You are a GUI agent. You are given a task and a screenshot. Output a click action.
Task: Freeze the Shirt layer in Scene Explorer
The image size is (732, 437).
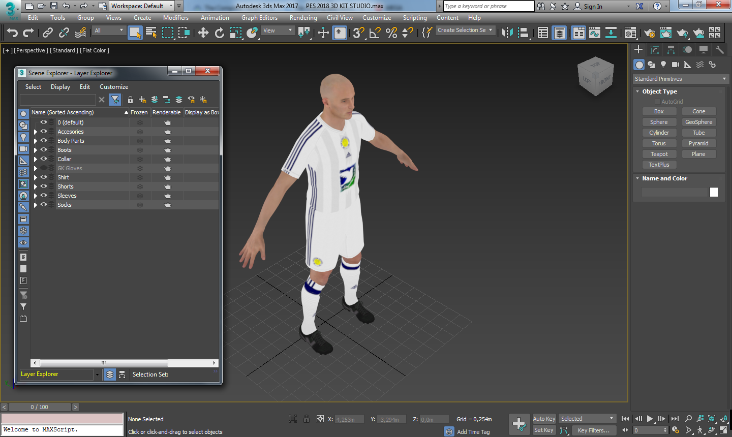pyautogui.click(x=139, y=177)
